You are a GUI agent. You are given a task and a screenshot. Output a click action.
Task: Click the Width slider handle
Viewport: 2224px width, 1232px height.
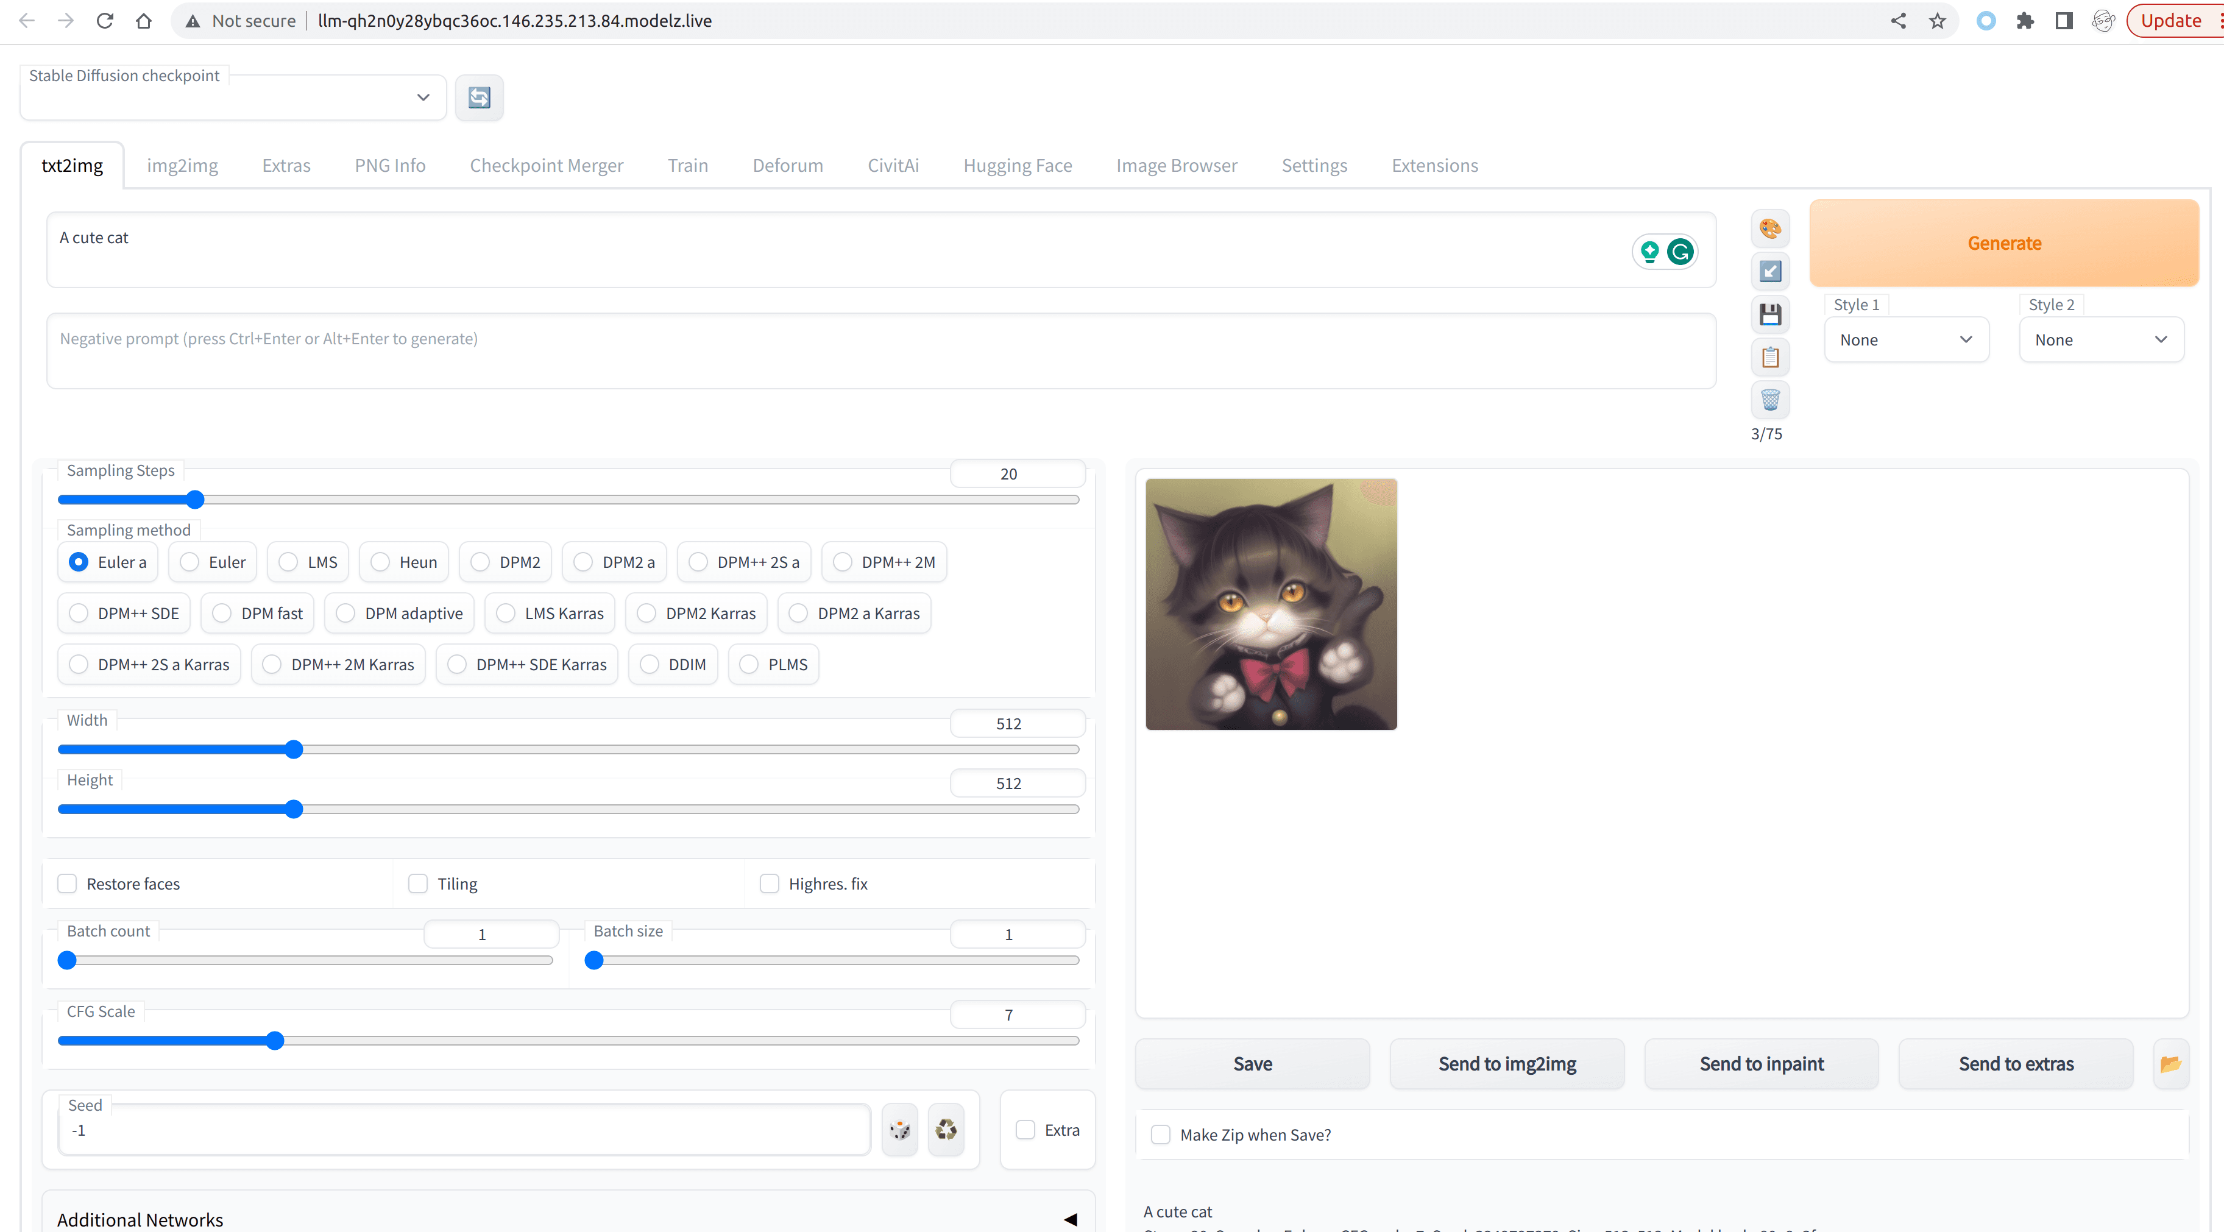pos(294,749)
